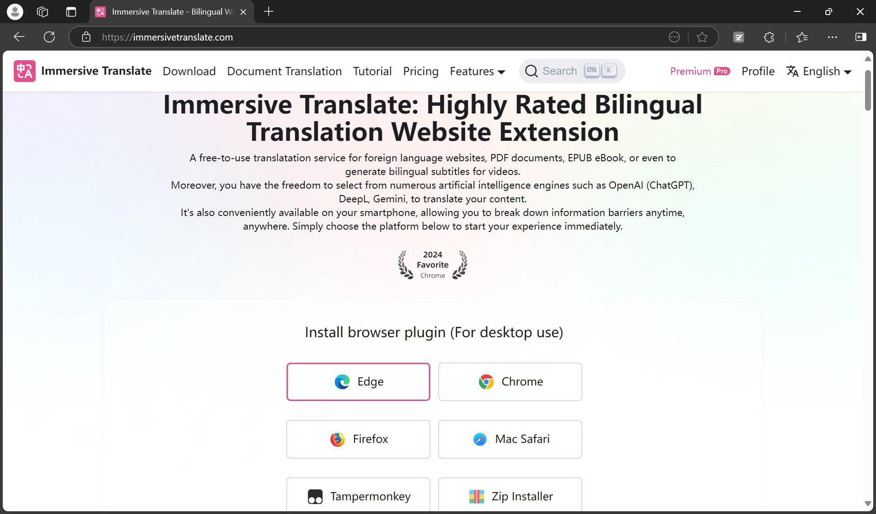
Task: Click the Firefox install button
Action: click(358, 439)
